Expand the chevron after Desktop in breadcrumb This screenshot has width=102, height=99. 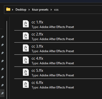pos(29,10)
